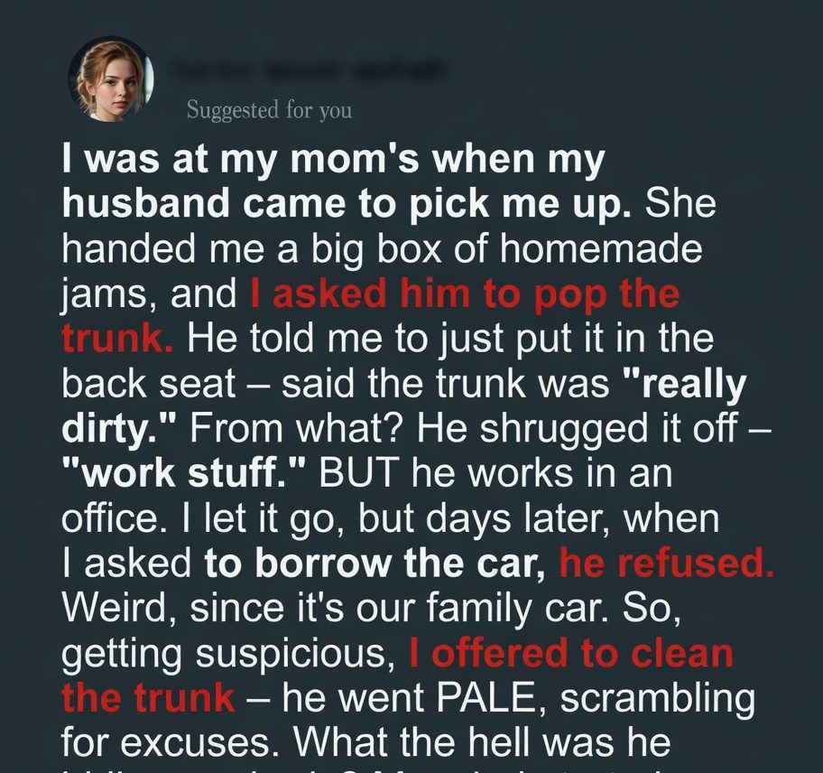Screen dimensions: 823x773
Task: Click red text "I offered to clean"
Action: (570, 653)
